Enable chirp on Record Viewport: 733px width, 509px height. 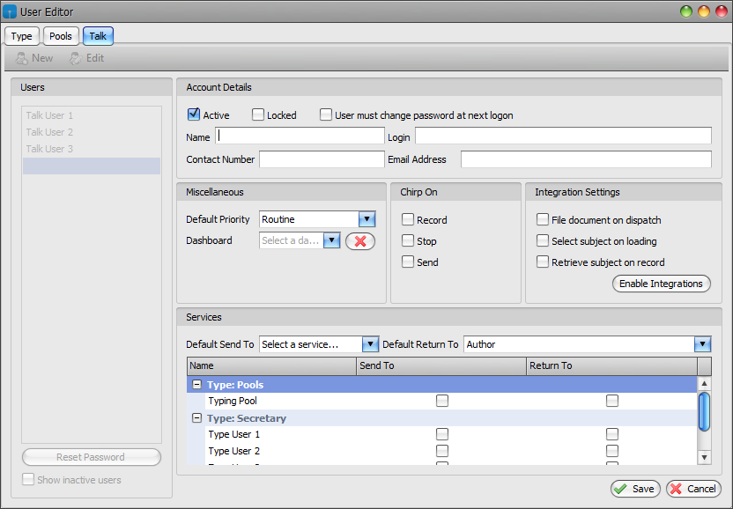(x=408, y=219)
